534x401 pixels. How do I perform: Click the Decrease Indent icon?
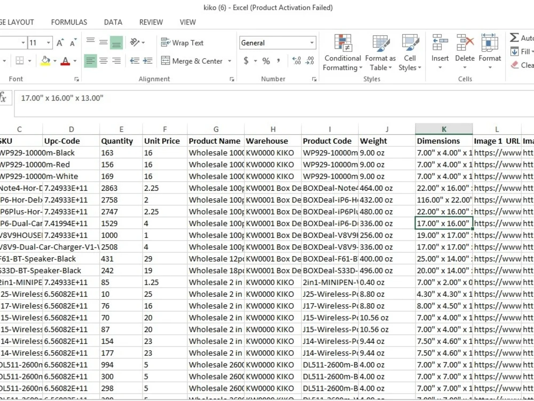tap(135, 61)
